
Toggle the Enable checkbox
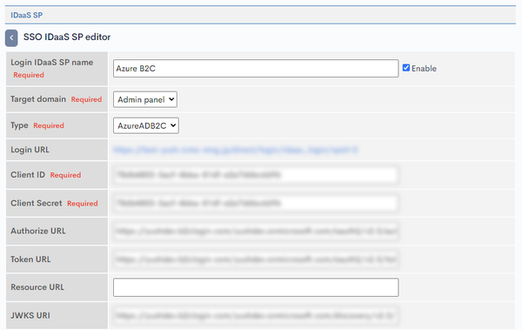(405, 68)
